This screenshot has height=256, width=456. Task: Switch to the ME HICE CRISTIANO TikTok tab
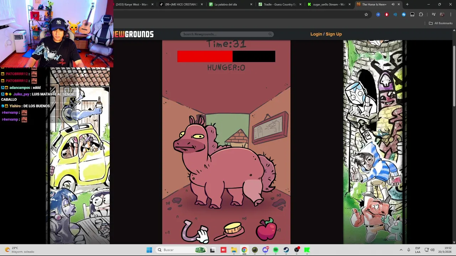[x=181, y=4]
